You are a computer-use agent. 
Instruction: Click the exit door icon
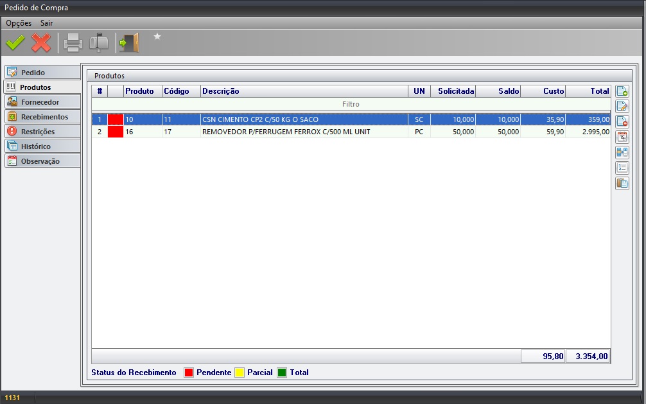[x=128, y=43]
